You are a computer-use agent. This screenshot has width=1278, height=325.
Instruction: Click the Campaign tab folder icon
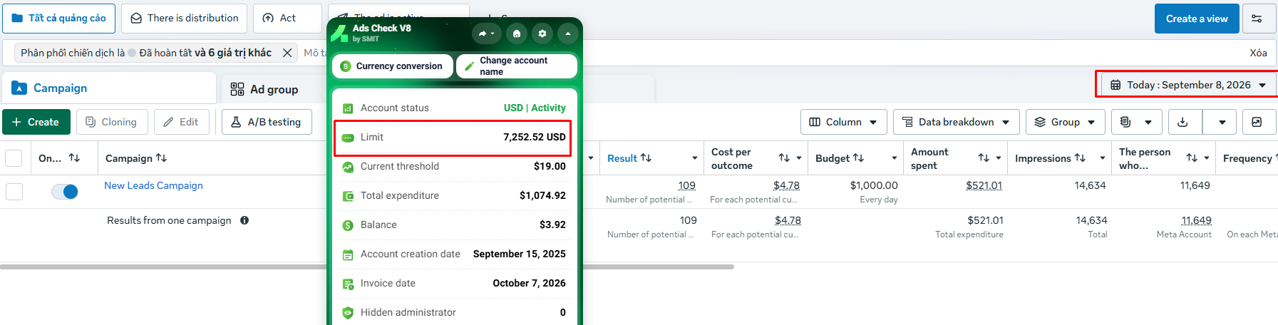click(x=20, y=88)
